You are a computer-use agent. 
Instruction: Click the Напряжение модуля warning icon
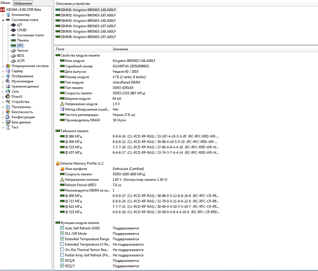[62, 104]
